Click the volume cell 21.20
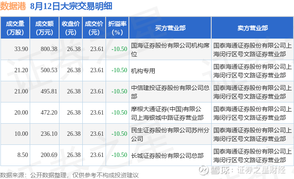Image resolution: width=294 pixels, height=179 pixels. 21,70
